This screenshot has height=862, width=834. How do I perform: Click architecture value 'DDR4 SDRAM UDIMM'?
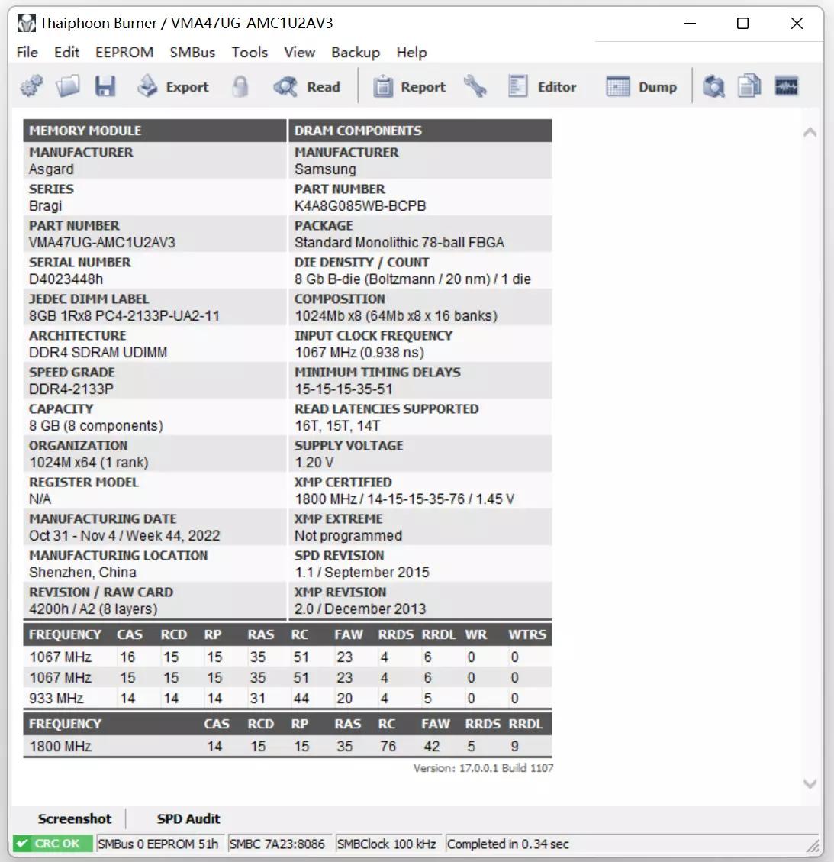pyautogui.click(x=98, y=353)
